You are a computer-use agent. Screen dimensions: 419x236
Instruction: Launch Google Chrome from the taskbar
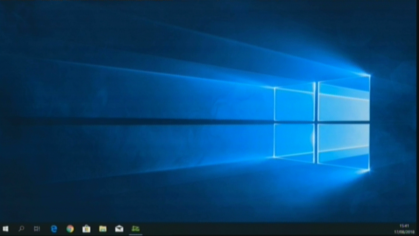[70, 229]
